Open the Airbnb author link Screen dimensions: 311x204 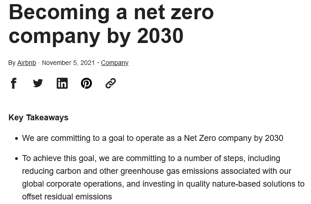27,63
